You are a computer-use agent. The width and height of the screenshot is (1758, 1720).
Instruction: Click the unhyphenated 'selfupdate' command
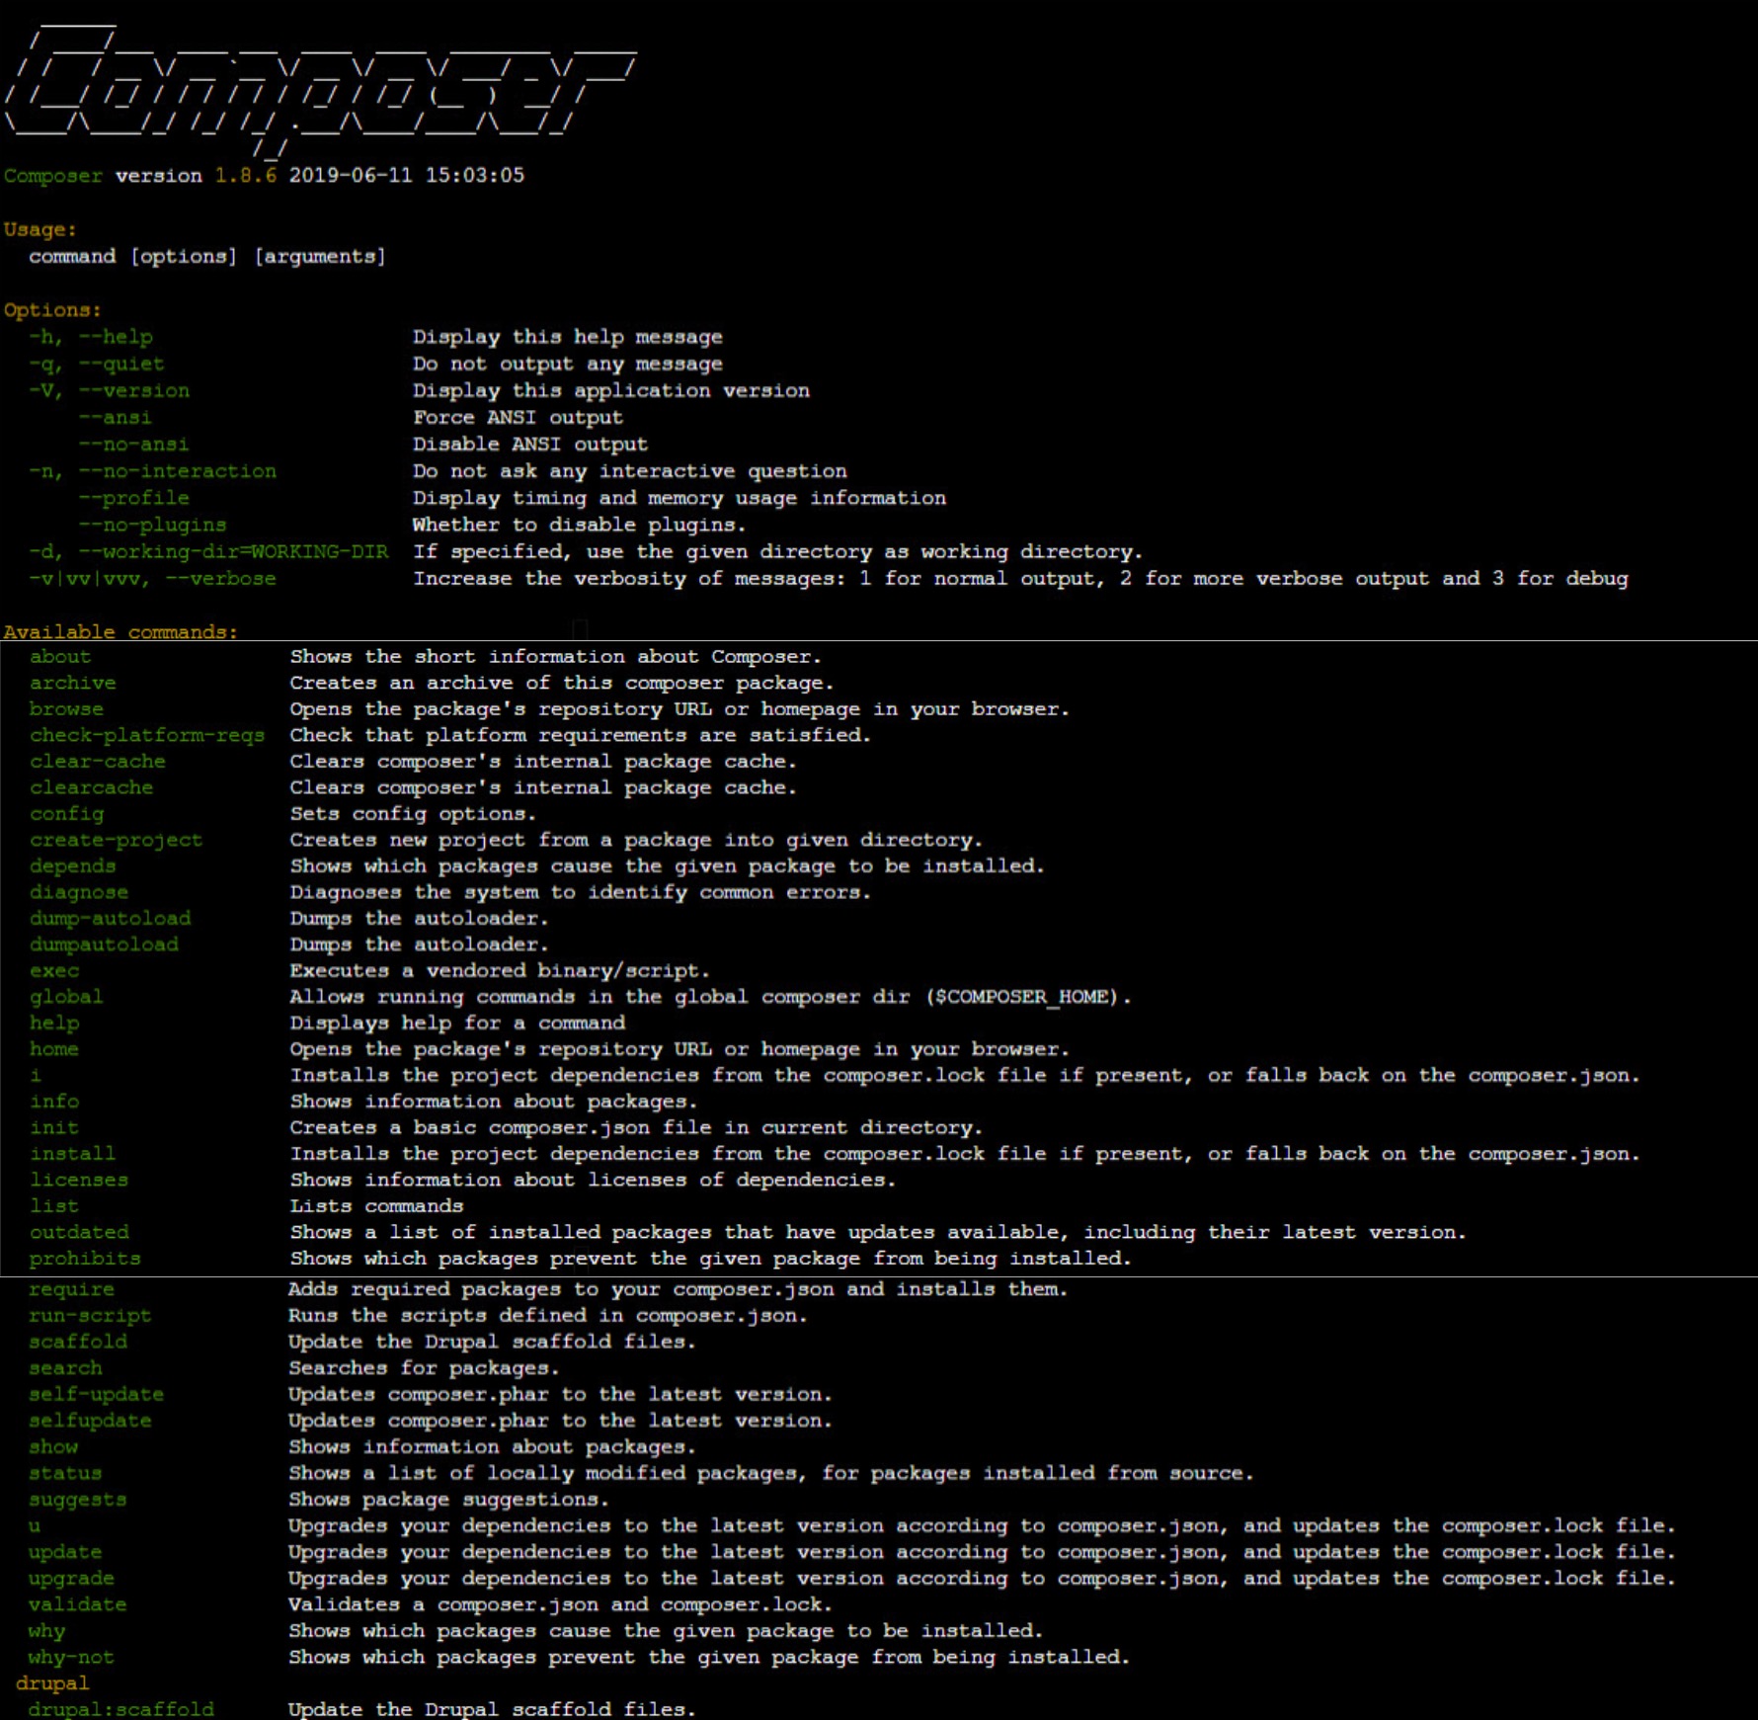click(91, 1421)
